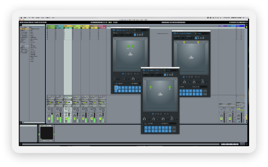Open the first track's audio routing dropdown in the mixer

(50, 99)
